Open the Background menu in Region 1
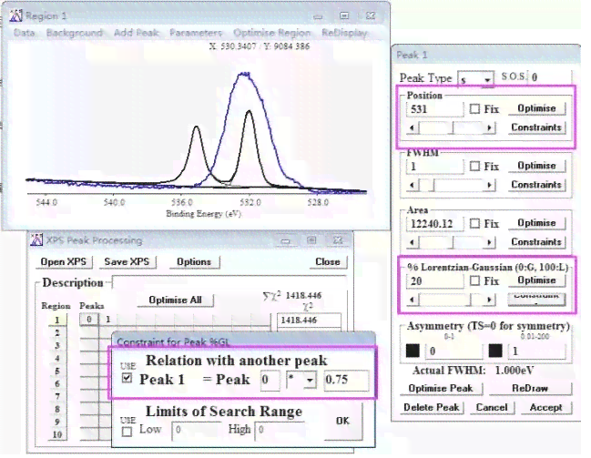 (x=75, y=33)
